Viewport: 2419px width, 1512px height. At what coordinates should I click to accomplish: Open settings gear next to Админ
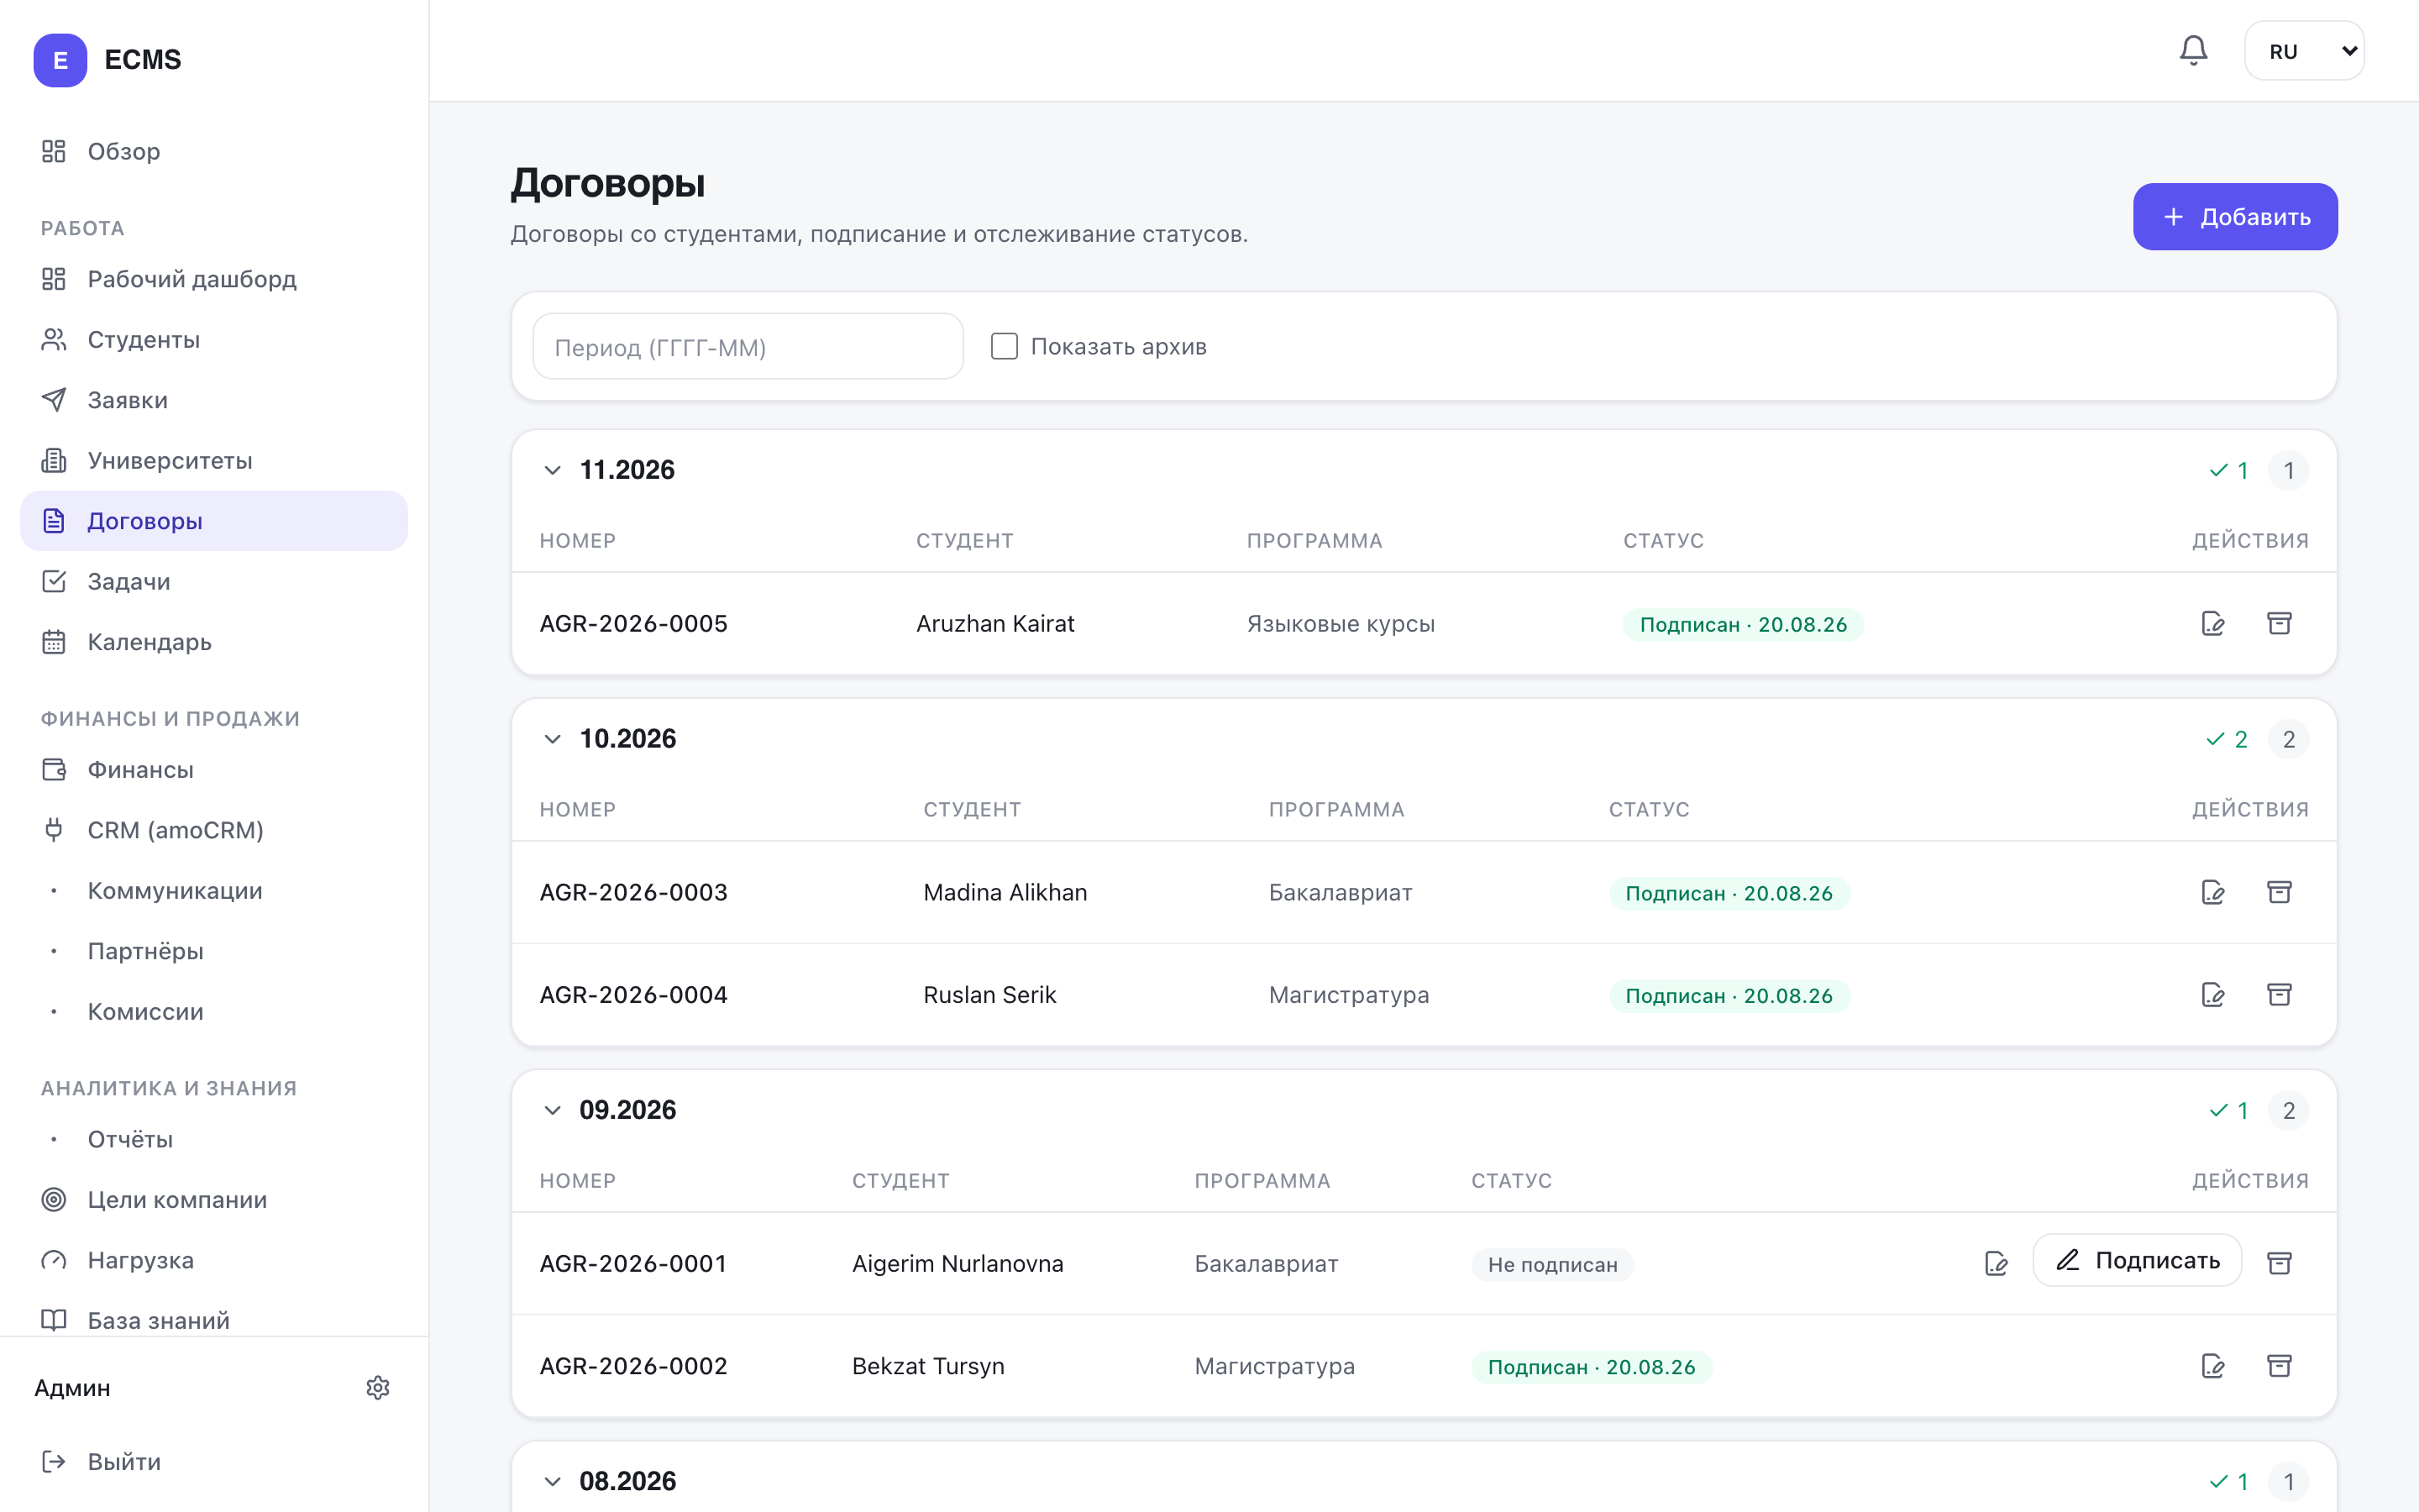(x=378, y=1388)
